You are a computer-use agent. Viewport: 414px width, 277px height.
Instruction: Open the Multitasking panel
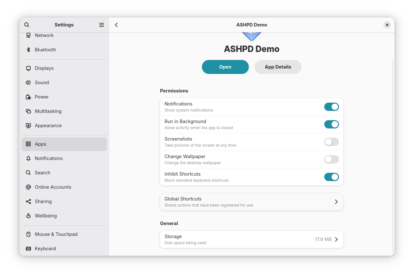[64, 111]
